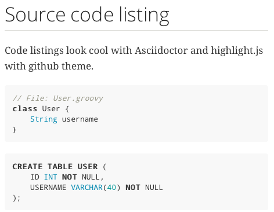The width and height of the screenshot is (274, 212).
Task: Click the '// File: User.groovy' comment line
Action: 57,98
